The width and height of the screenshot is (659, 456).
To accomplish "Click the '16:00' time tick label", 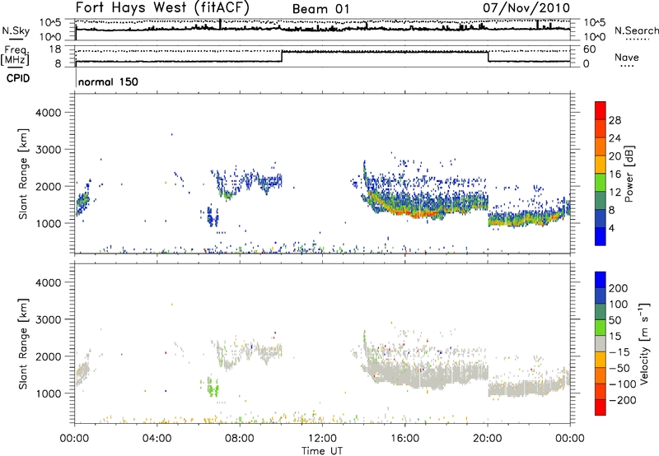I will [x=404, y=439].
